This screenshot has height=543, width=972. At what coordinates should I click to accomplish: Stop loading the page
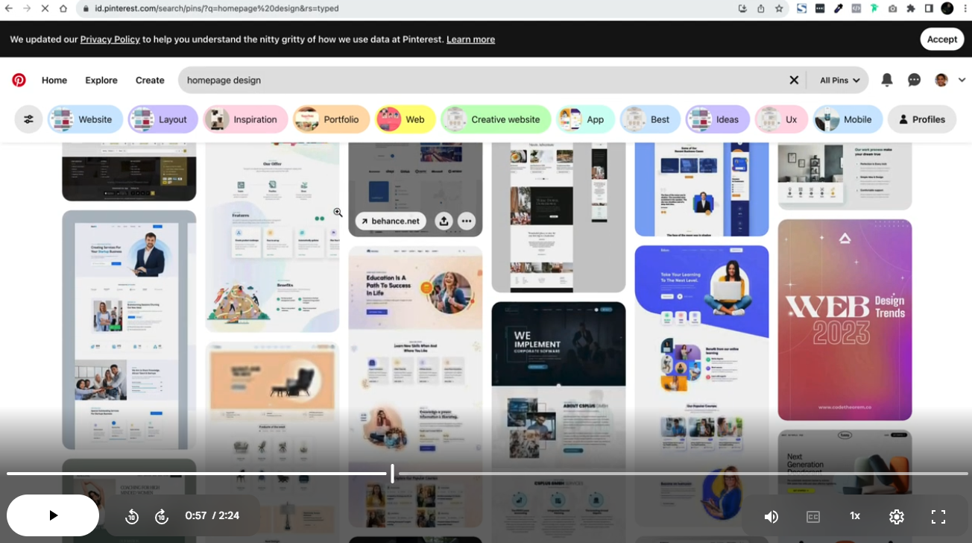coord(45,8)
